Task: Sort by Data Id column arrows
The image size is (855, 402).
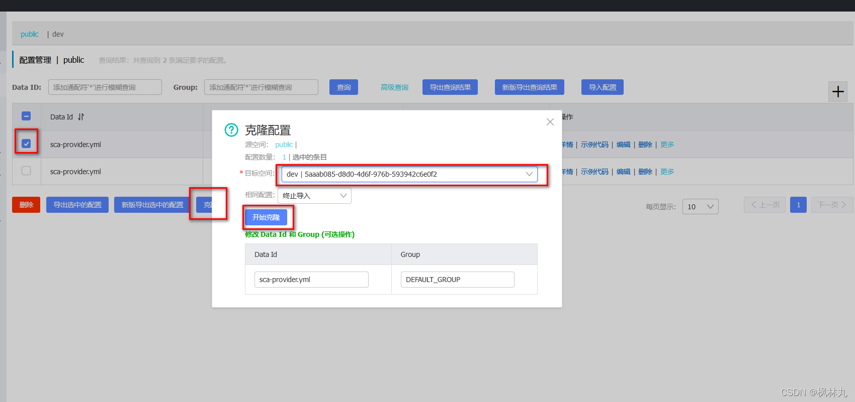Action: [x=81, y=117]
